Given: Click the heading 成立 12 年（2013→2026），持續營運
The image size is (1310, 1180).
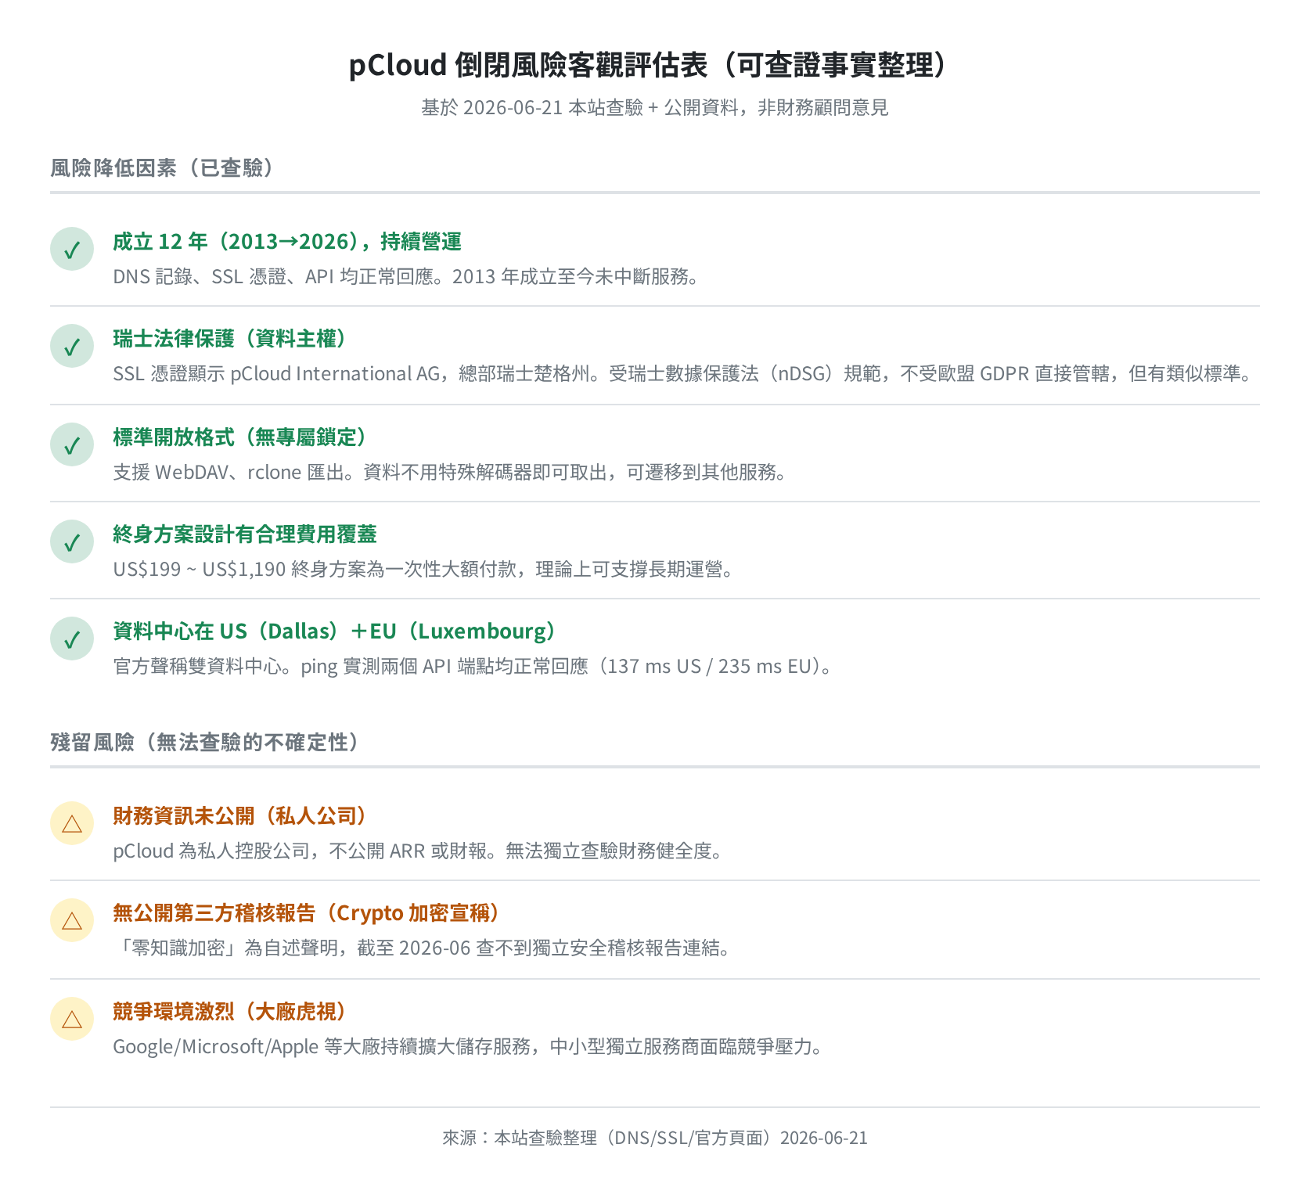Looking at the screenshot, I should point(287,242).
